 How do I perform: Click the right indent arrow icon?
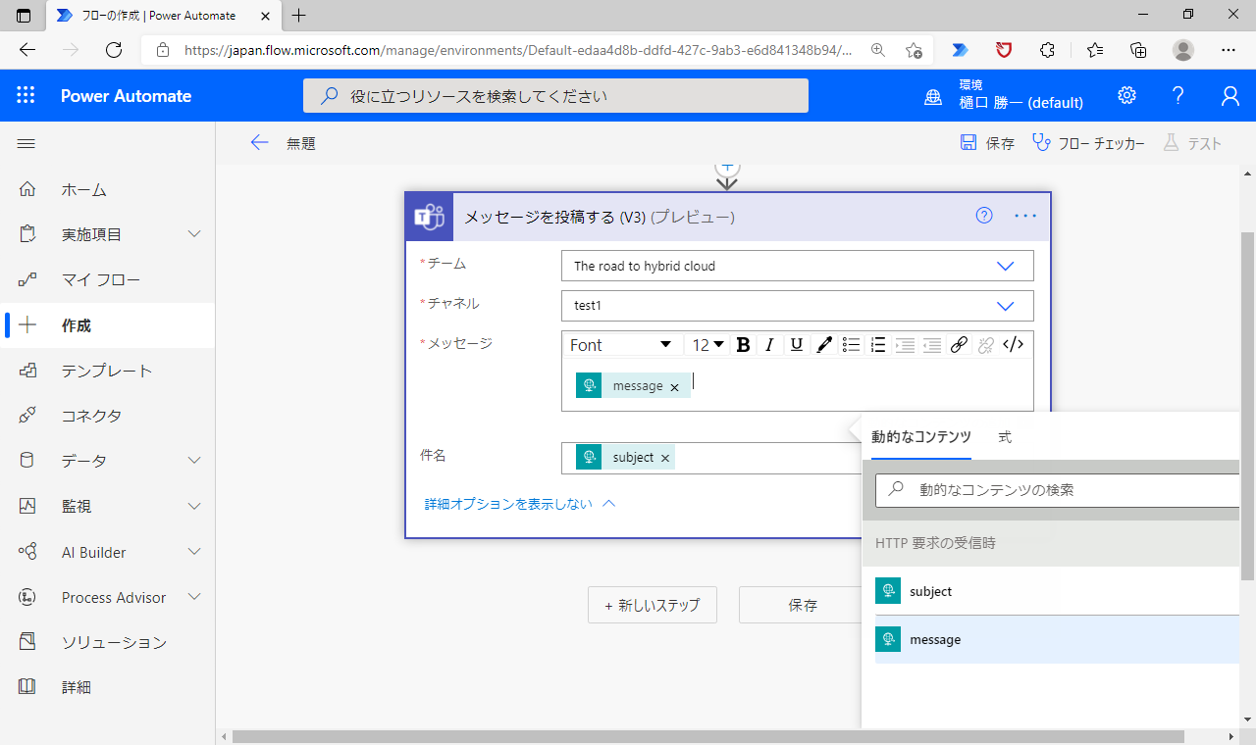tap(932, 345)
